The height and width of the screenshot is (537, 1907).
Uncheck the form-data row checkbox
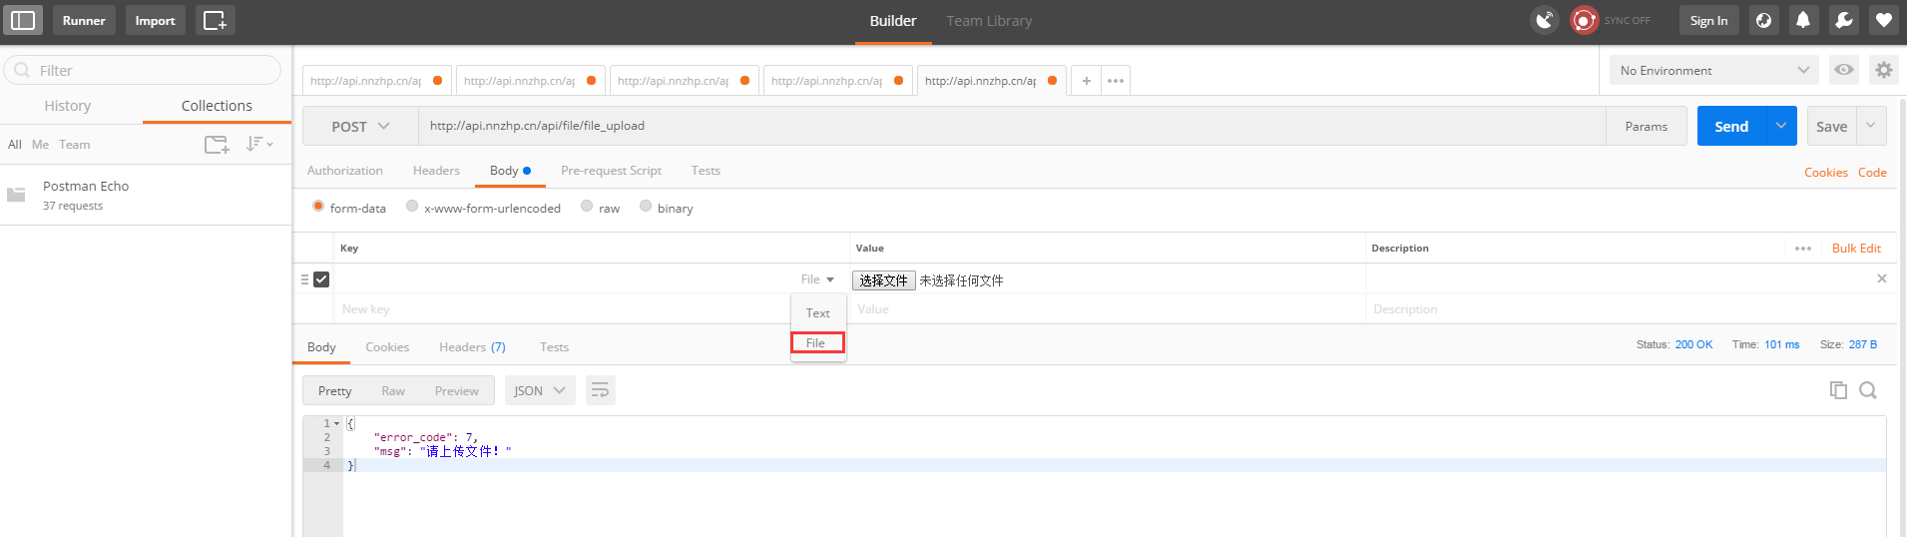click(x=321, y=279)
